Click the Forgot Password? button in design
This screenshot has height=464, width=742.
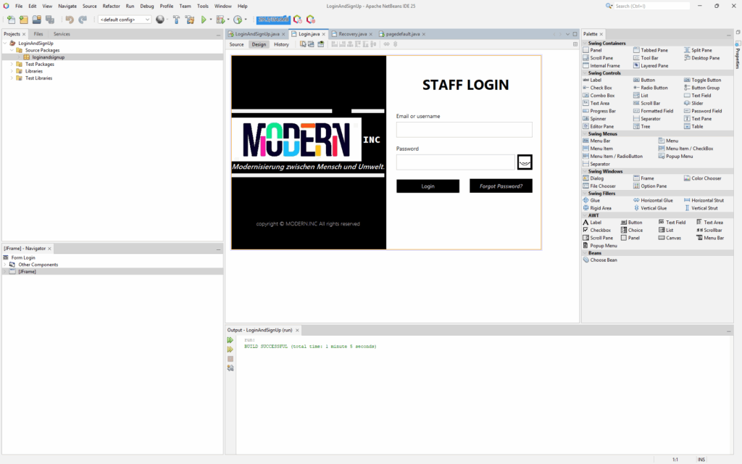pos(501,186)
